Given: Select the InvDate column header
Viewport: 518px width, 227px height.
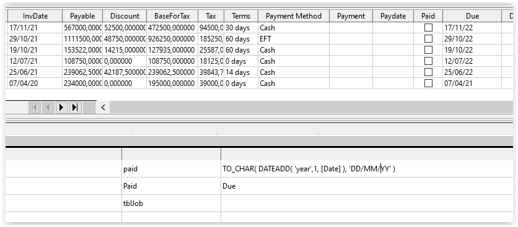Looking at the screenshot, I should point(35,16).
